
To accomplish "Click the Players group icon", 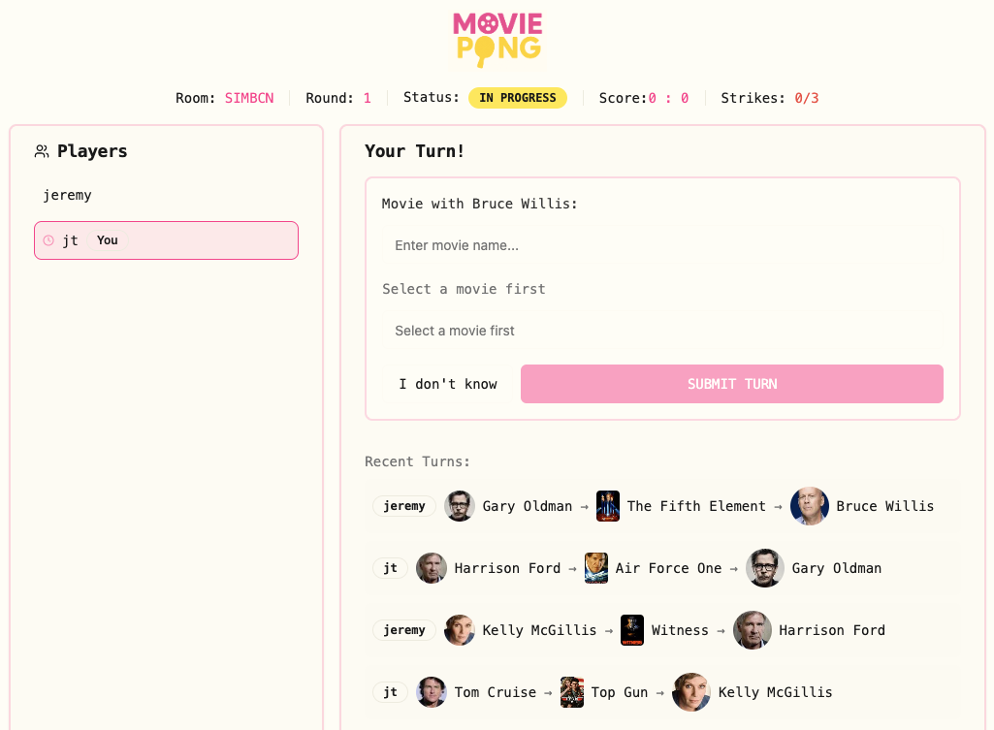I will [x=42, y=151].
